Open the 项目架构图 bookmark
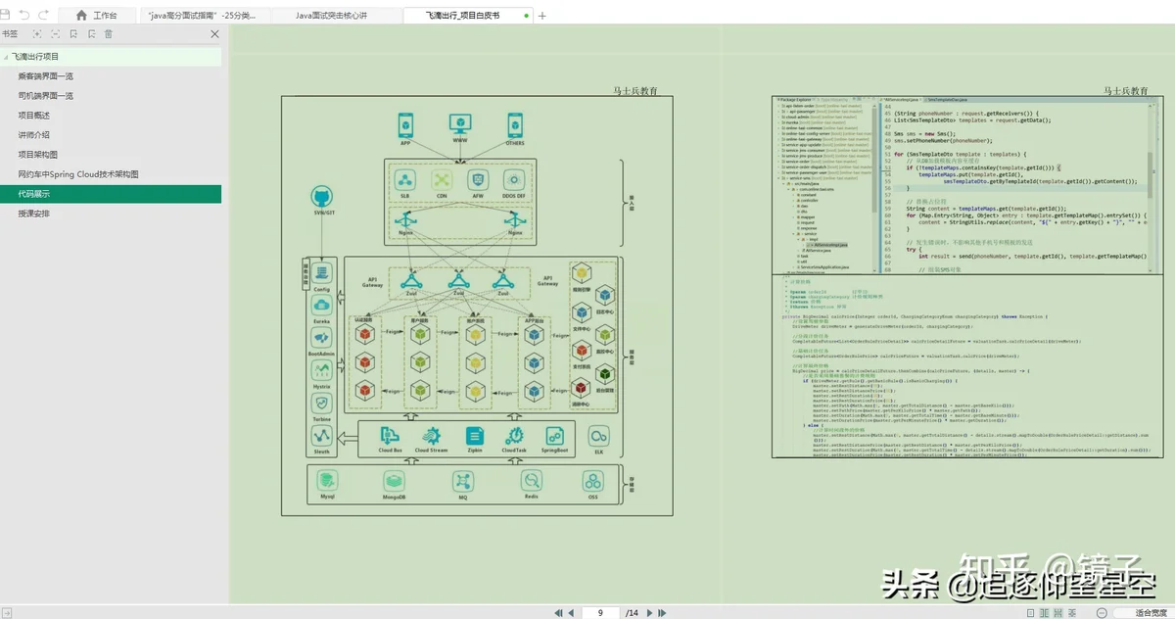This screenshot has width=1175, height=619. coord(38,155)
